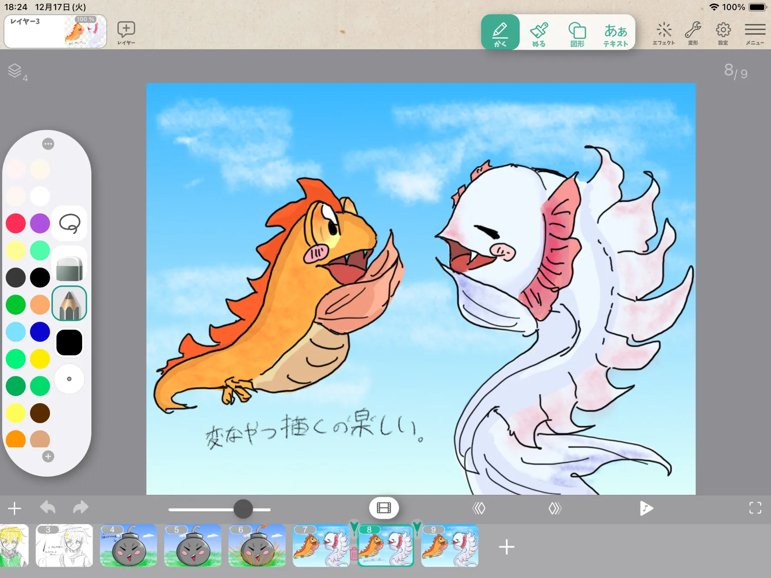This screenshot has height=578, width=771.
Task: Check the battery 100% status indicator
Action: pyautogui.click(x=744, y=7)
